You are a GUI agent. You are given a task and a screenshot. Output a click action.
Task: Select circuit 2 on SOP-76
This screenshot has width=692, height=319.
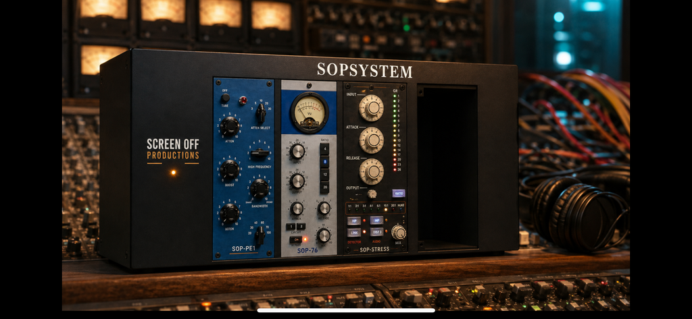click(301, 227)
